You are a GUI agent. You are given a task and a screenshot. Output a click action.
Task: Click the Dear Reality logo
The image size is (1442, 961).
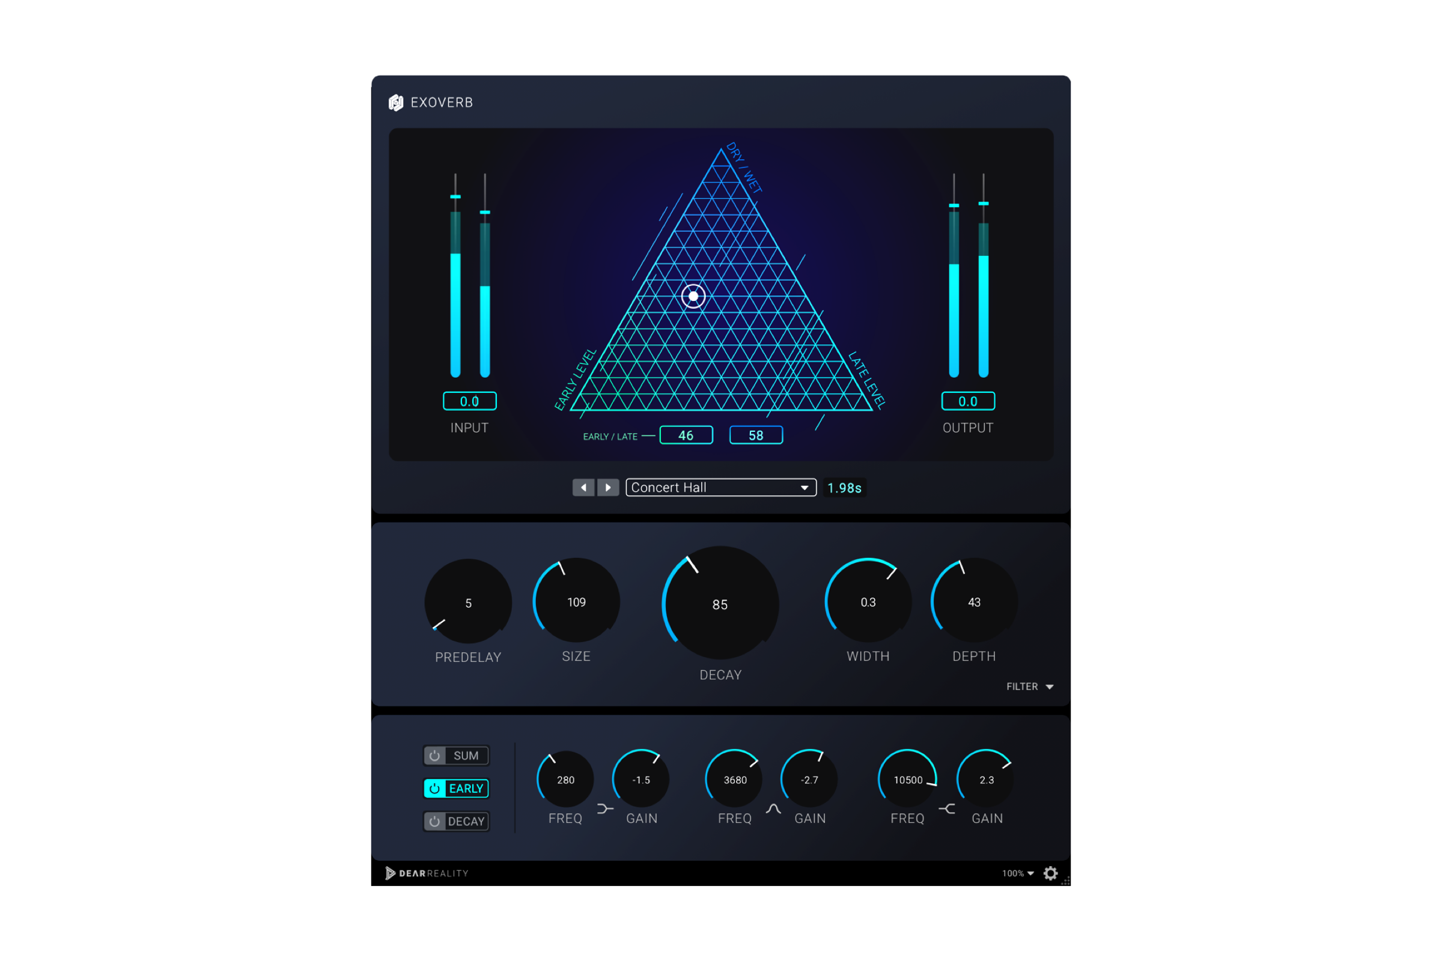(x=427, y=873)
